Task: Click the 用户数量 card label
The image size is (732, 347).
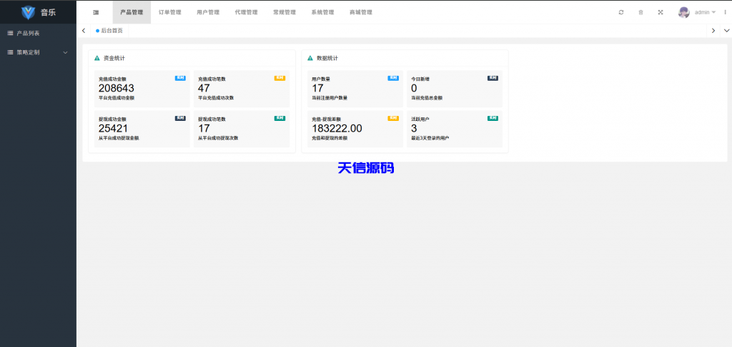Action: [x=321, y=79]
